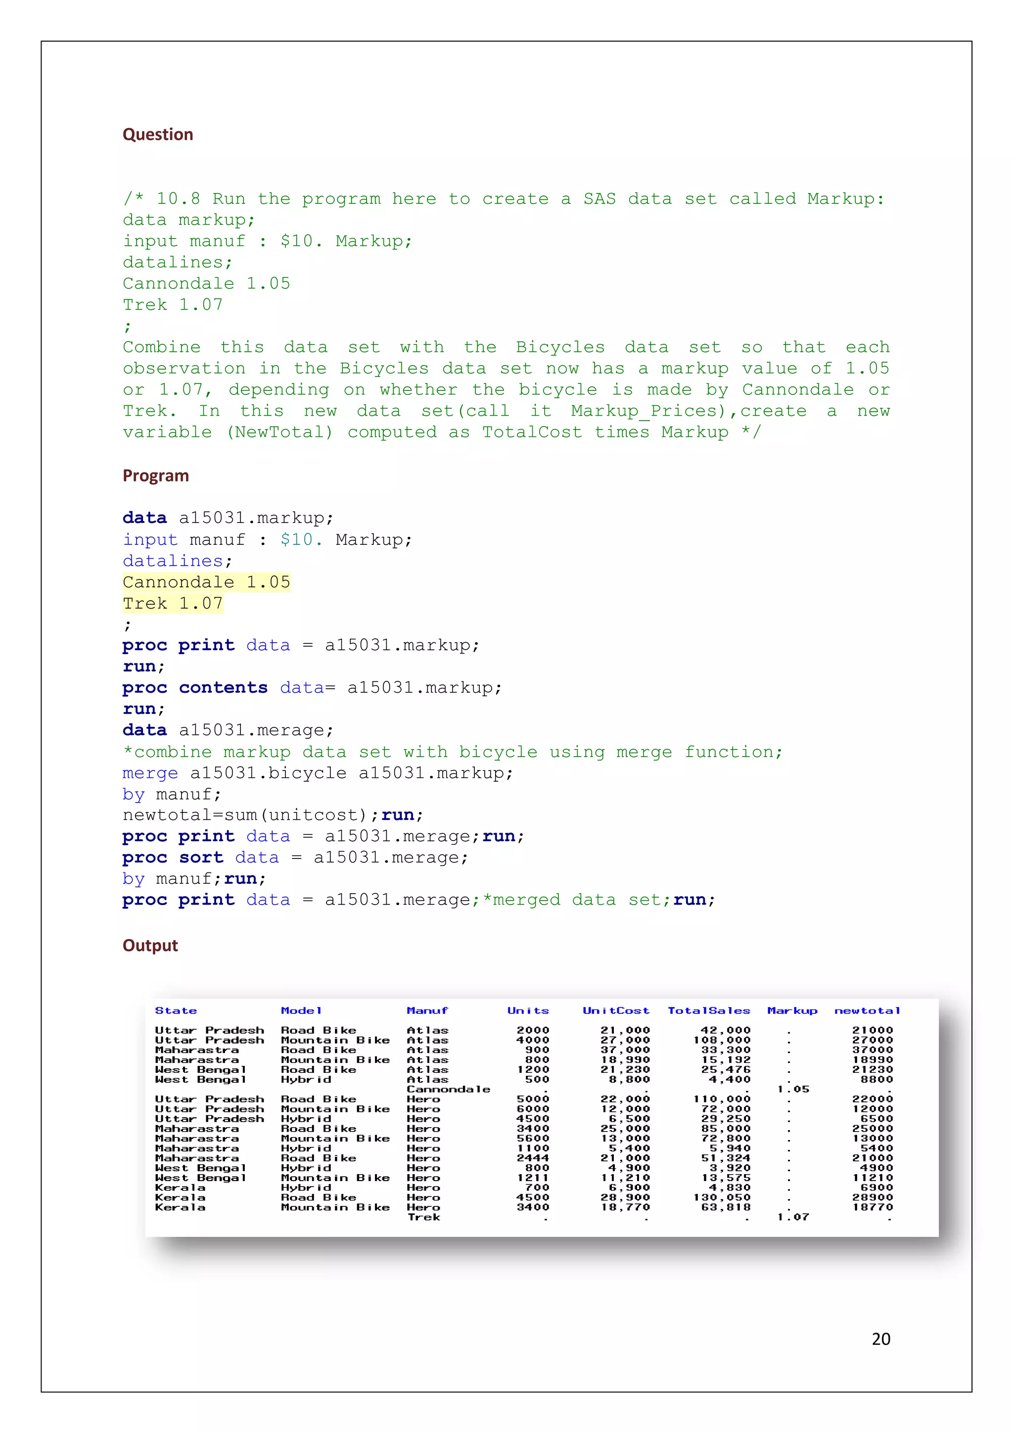Click the markup value 1.07 in output table
The height and width of the screenshot is (1433, 1013).
(x=793, y=1217)
